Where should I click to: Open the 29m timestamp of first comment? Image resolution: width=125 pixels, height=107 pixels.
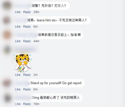point(36,12)
